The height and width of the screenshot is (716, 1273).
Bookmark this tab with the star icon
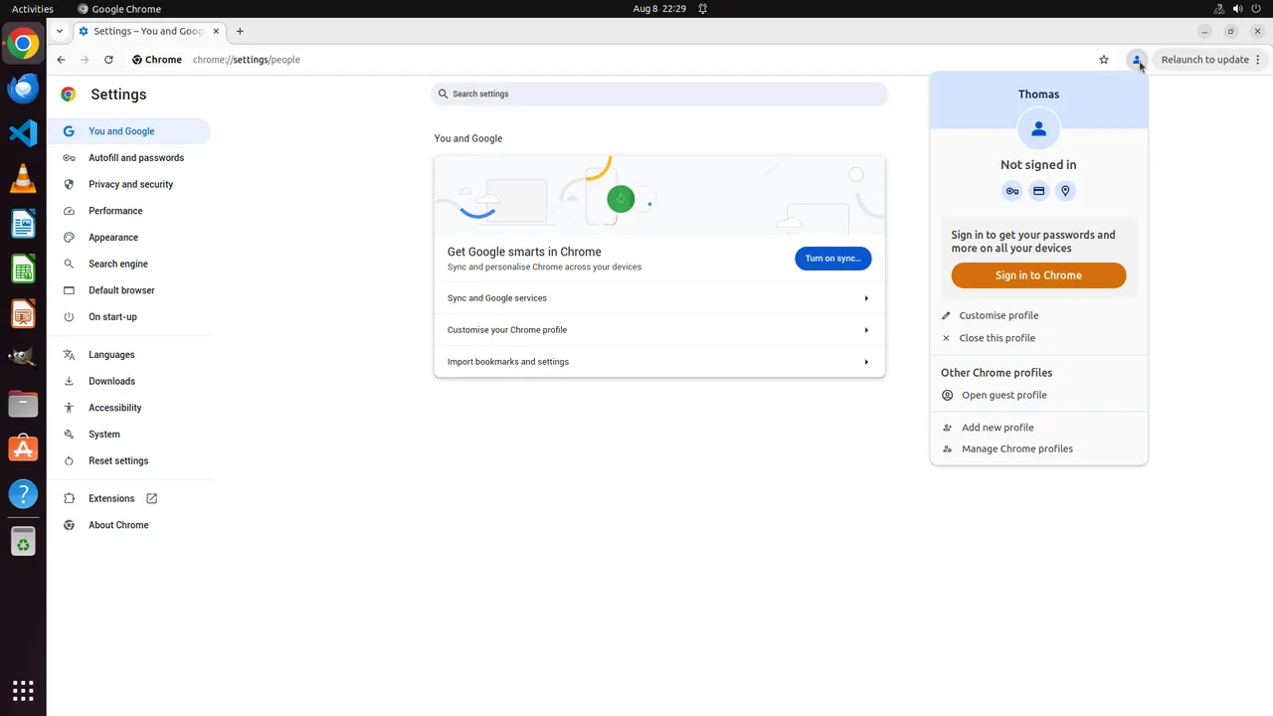[x=1104, y=60]
